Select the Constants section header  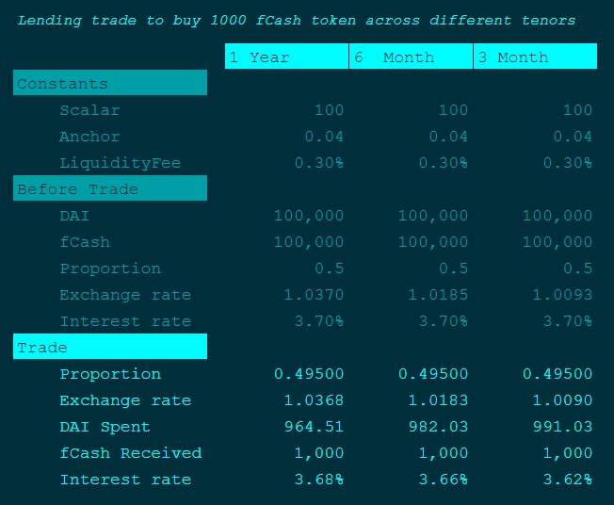pyautogui.click(x=110, y=83)
